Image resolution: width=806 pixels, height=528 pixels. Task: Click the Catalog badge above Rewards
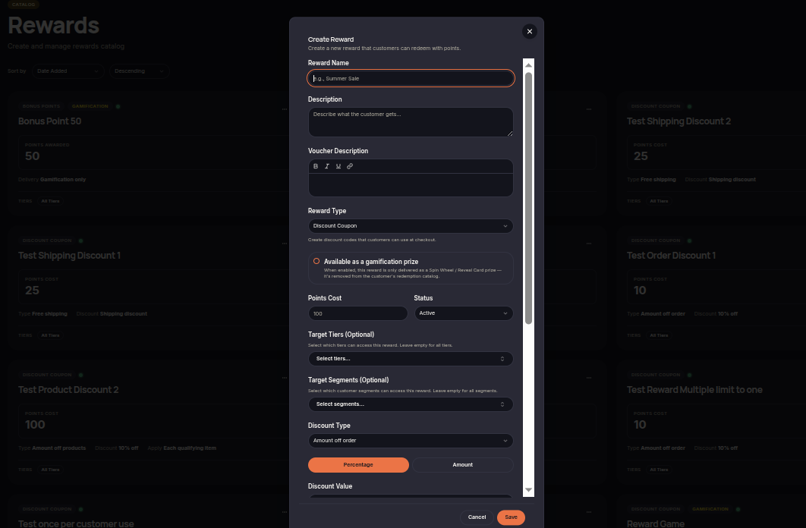(x=23, y=5)
